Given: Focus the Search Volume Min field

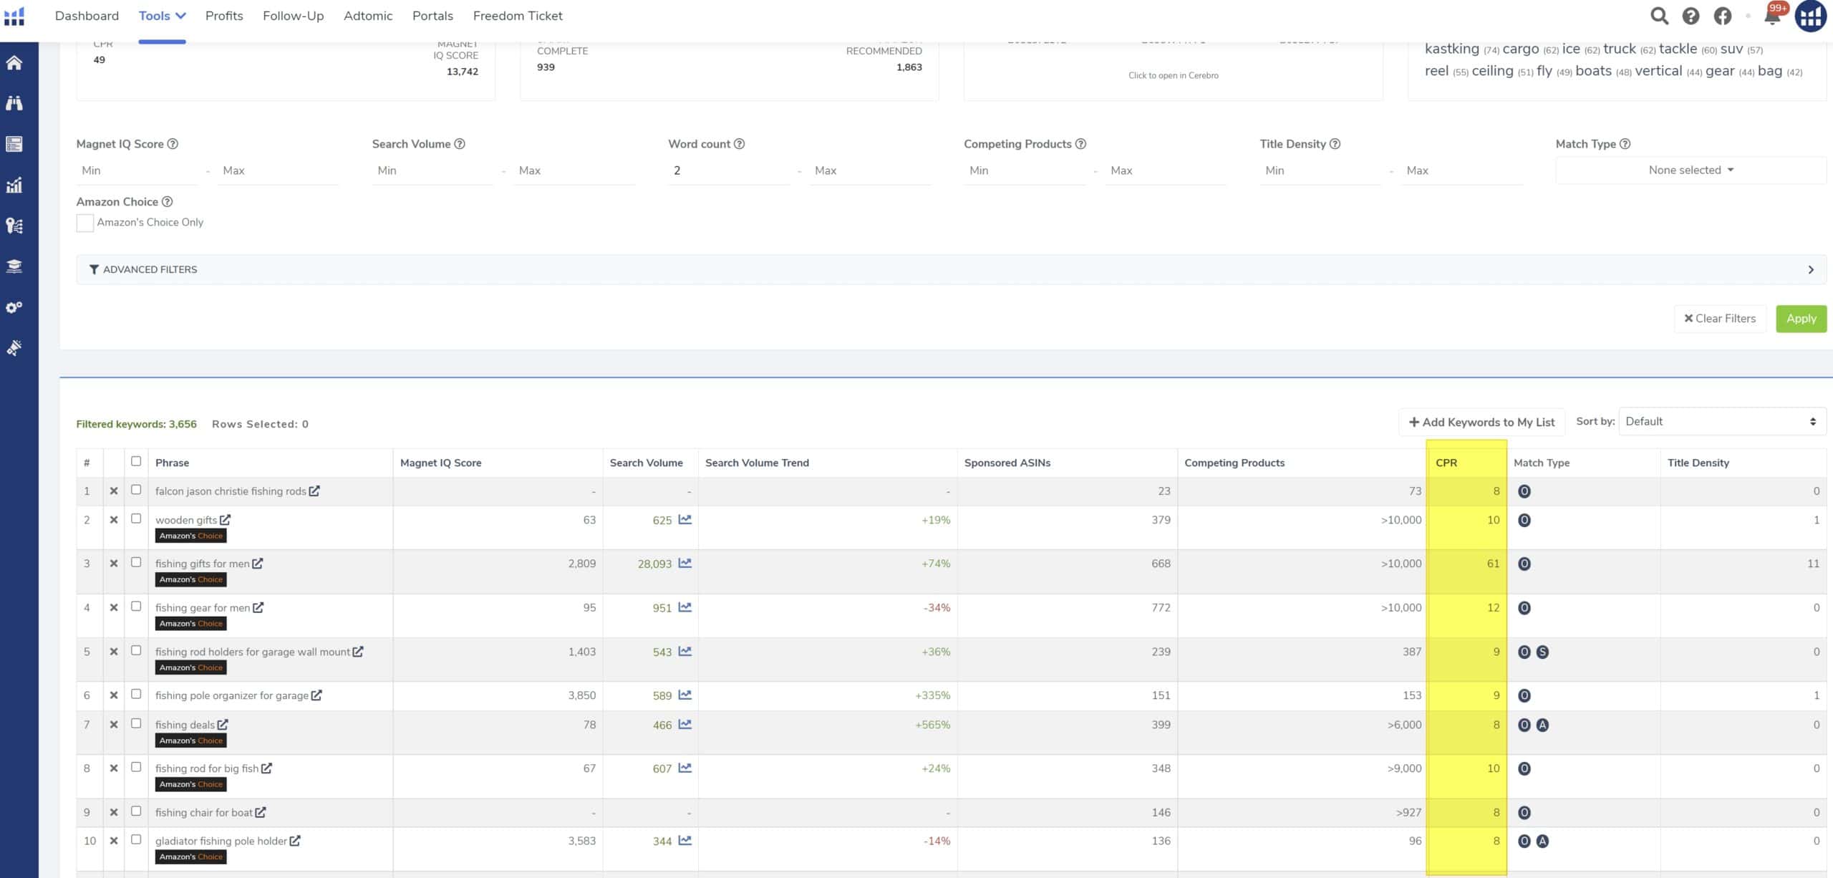Looking at the screenshot, I should click(432, 170).
